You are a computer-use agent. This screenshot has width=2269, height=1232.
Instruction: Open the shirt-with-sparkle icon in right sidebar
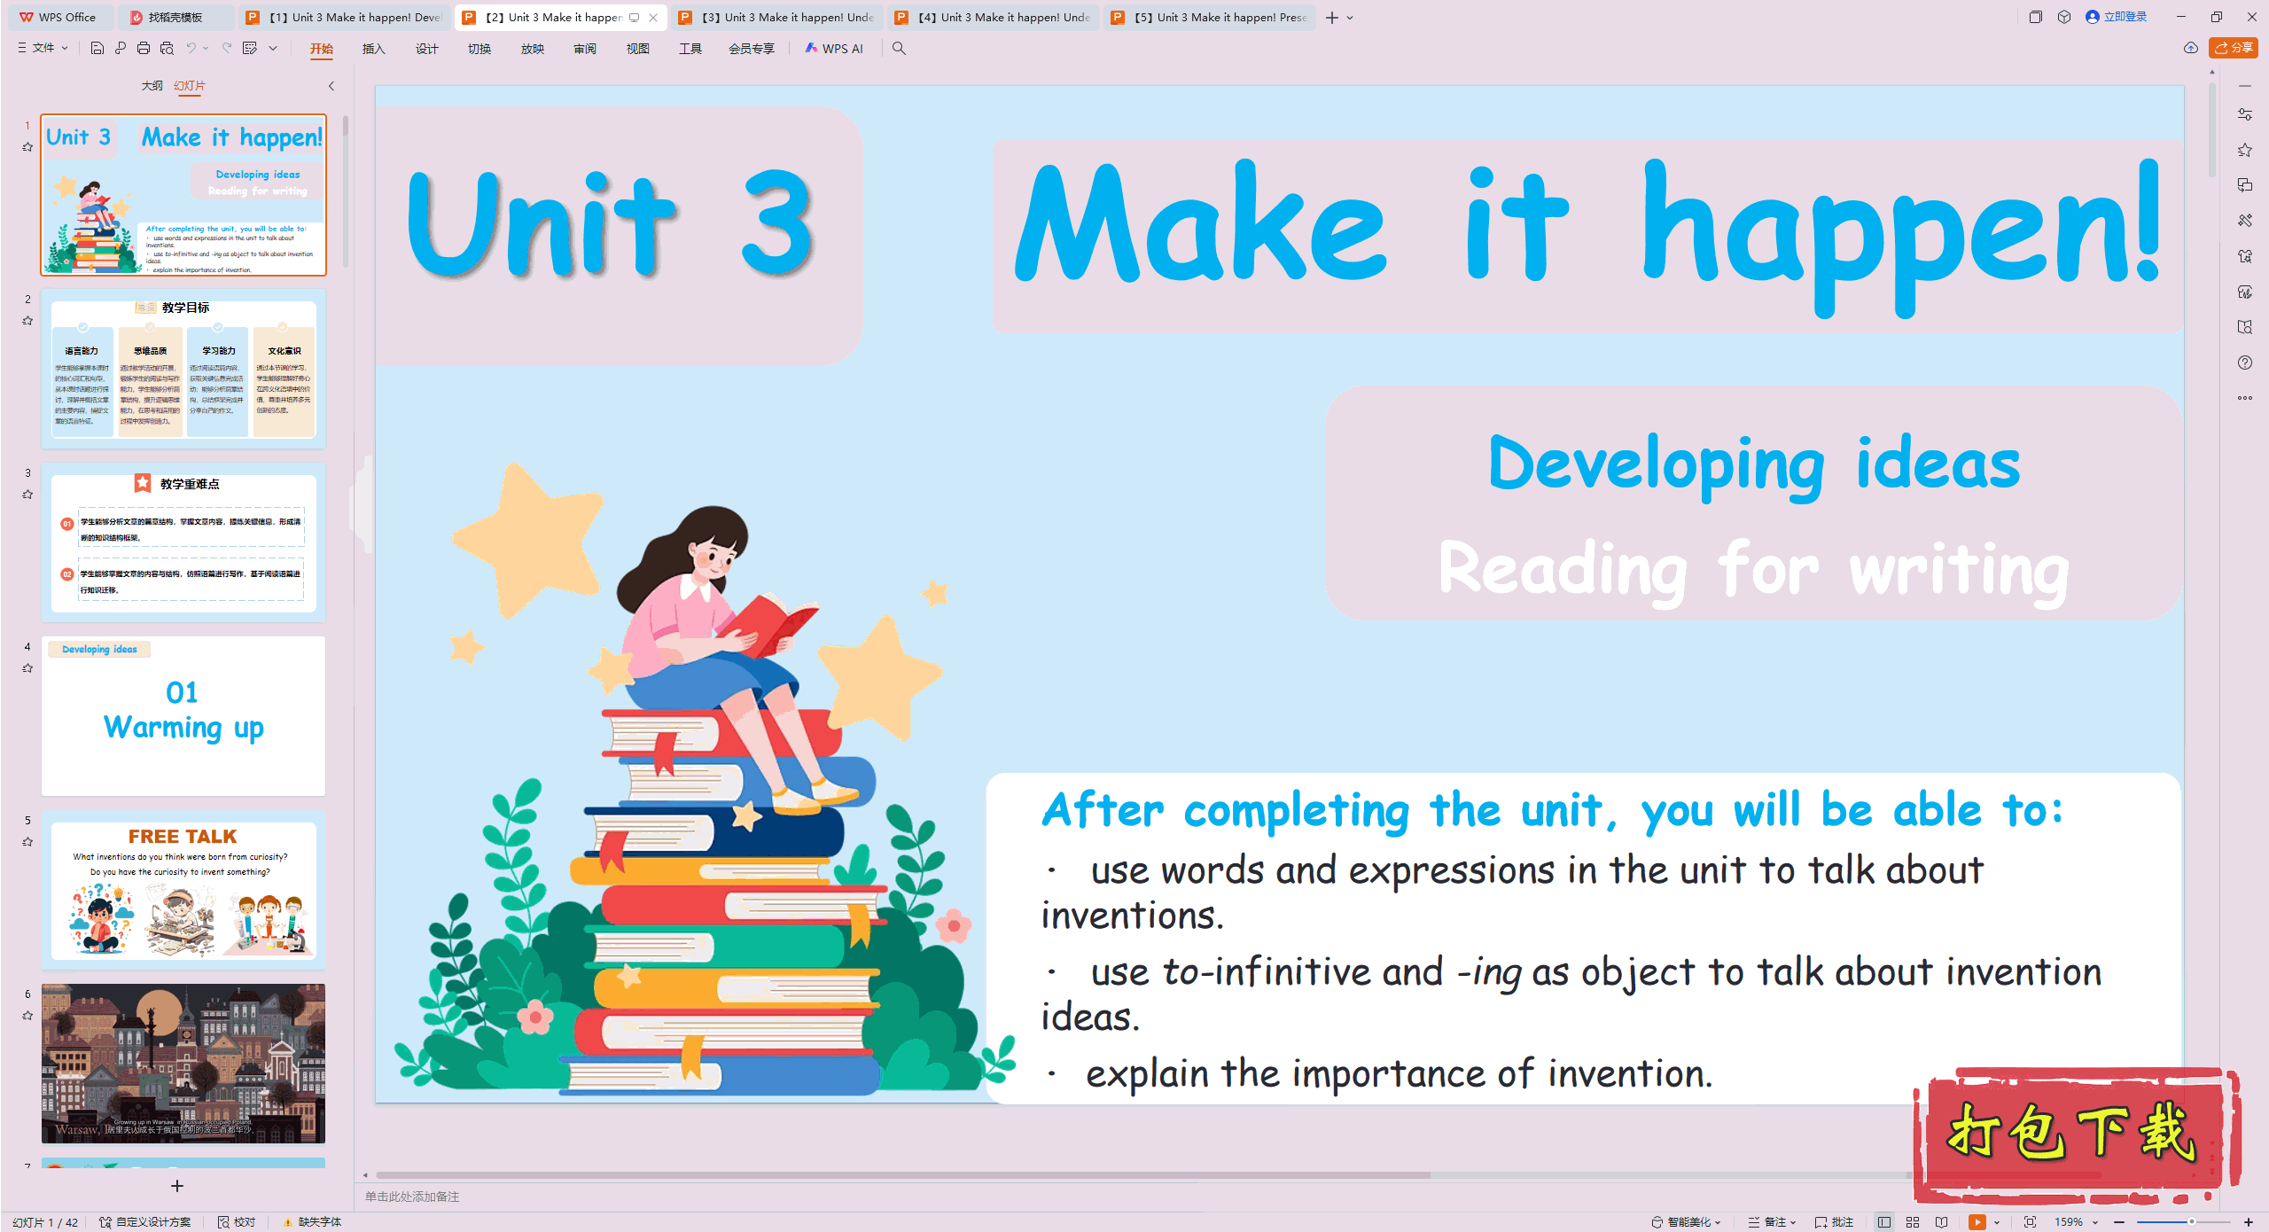pos(2245,256)
